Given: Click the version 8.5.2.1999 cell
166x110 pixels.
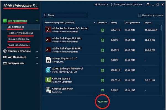Looking at the screenshot, I should click(x=150, y=80).
